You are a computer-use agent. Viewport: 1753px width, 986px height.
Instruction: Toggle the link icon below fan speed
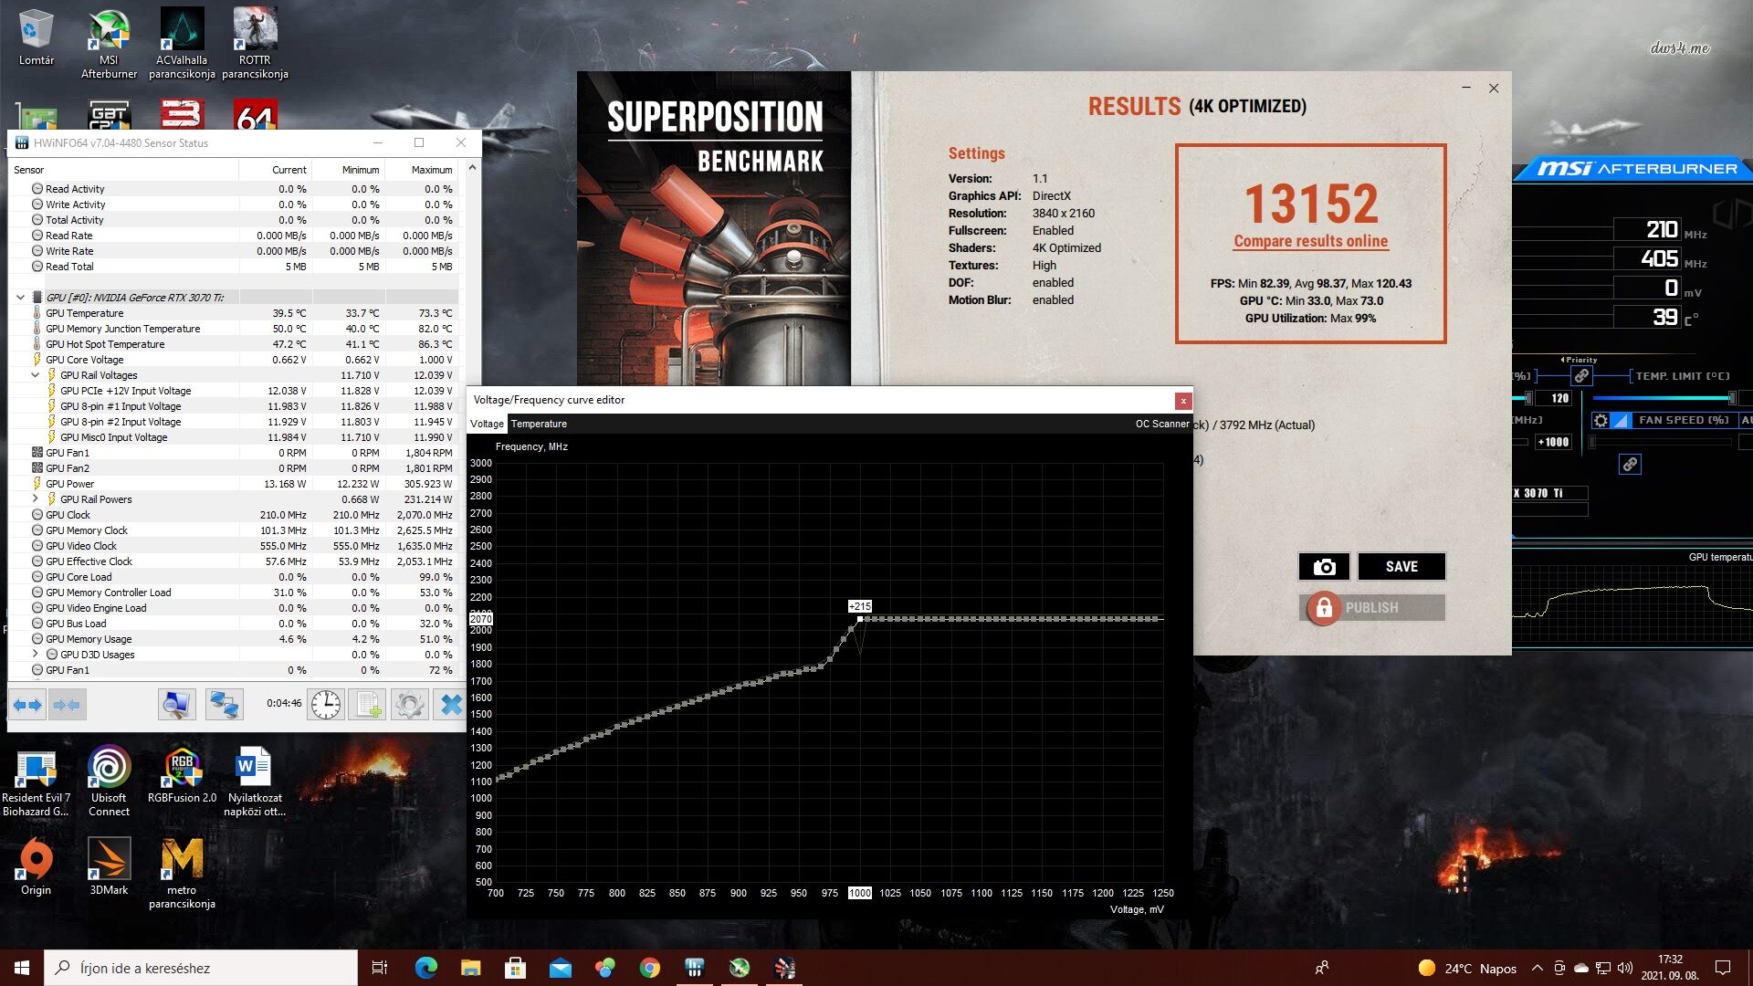[1630, 465]
